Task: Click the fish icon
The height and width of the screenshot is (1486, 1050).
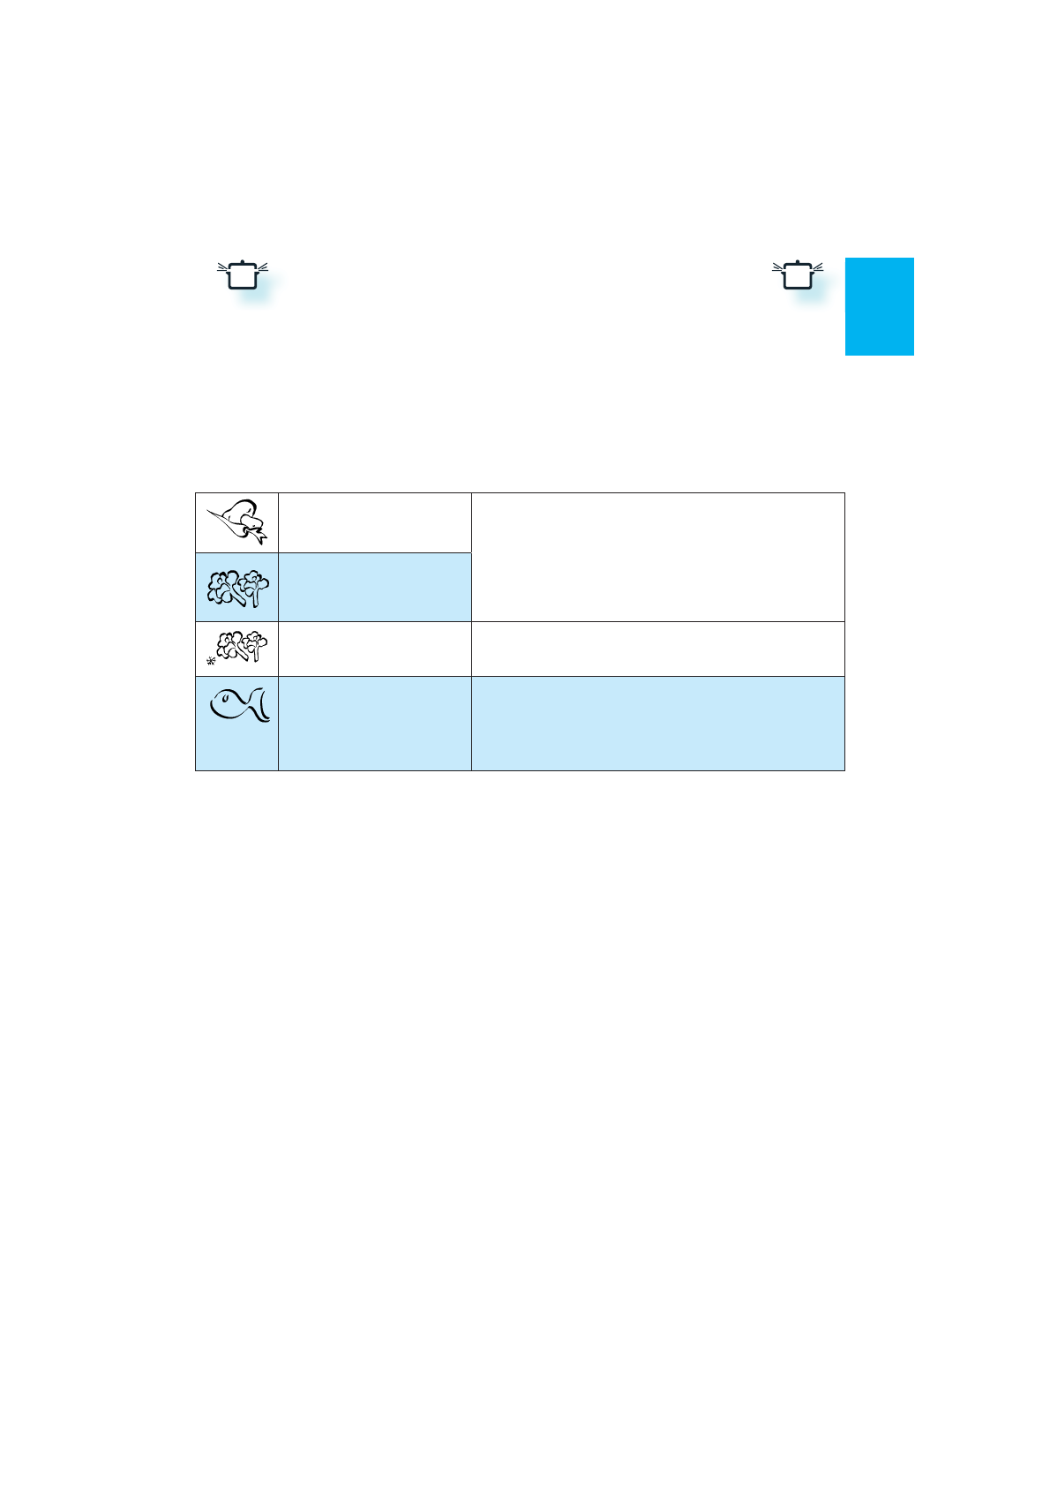Action: point(238,706)
